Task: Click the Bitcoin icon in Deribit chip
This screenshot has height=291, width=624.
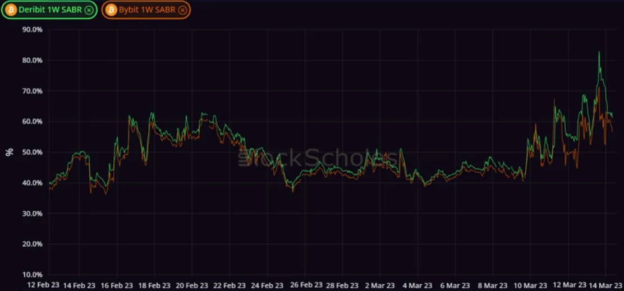Action: tap(11, 10)
